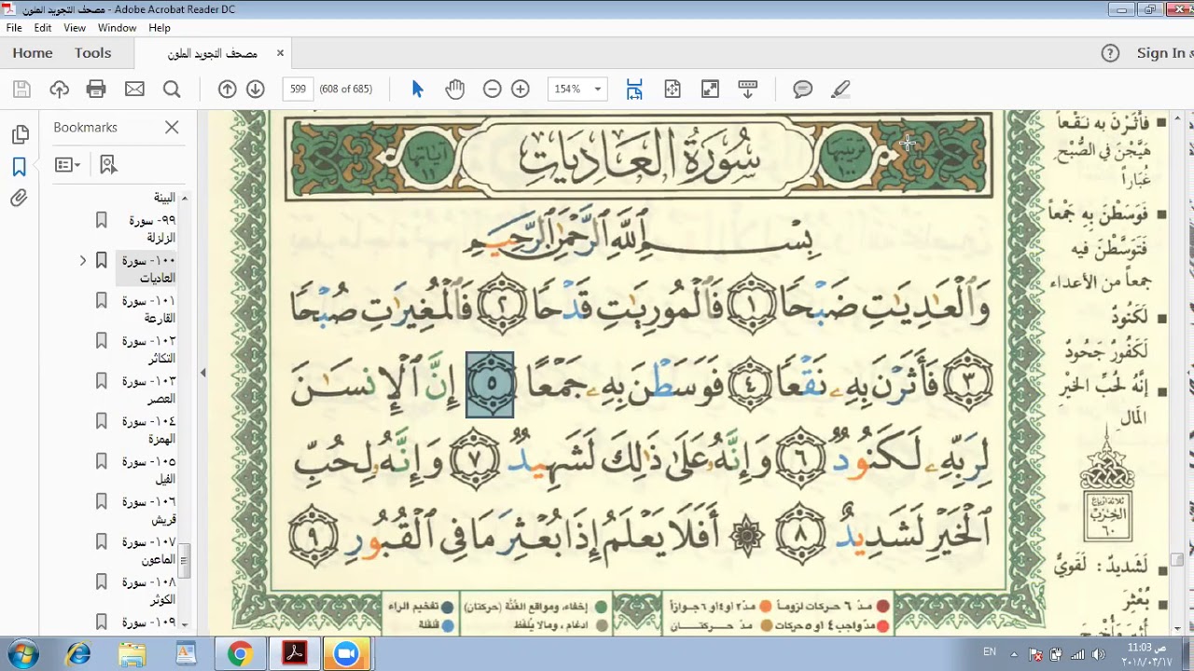Click the Save file icon

point(21,89)
